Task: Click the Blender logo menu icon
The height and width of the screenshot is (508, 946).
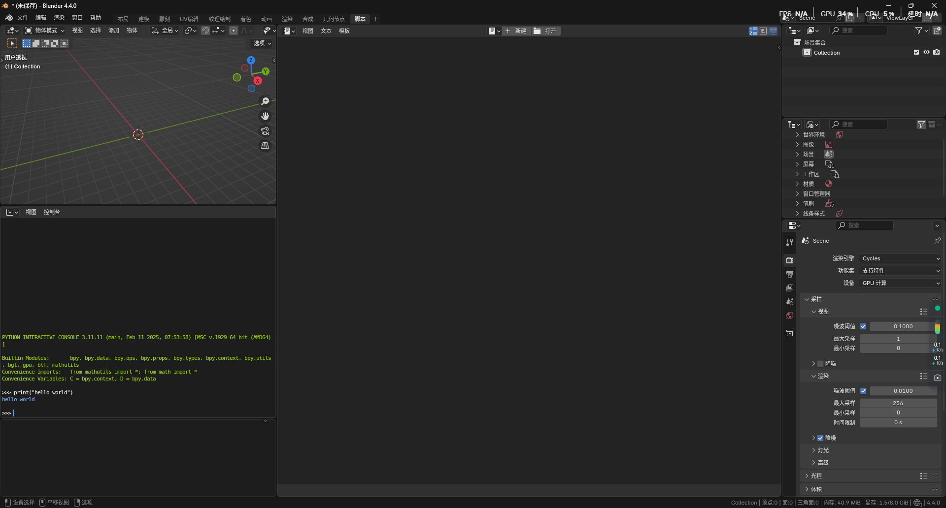Action: coord(9,18)
